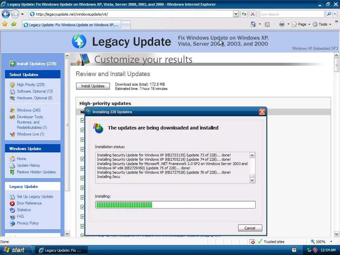The image size is (340, 255).
Task: Expand the address bar URL dropdown
Action: pos(236,14)
